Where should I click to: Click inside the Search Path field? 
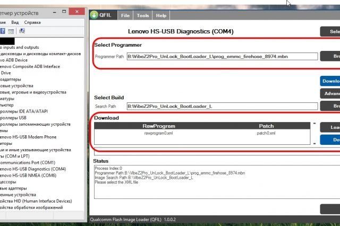[x=222, y=106]
